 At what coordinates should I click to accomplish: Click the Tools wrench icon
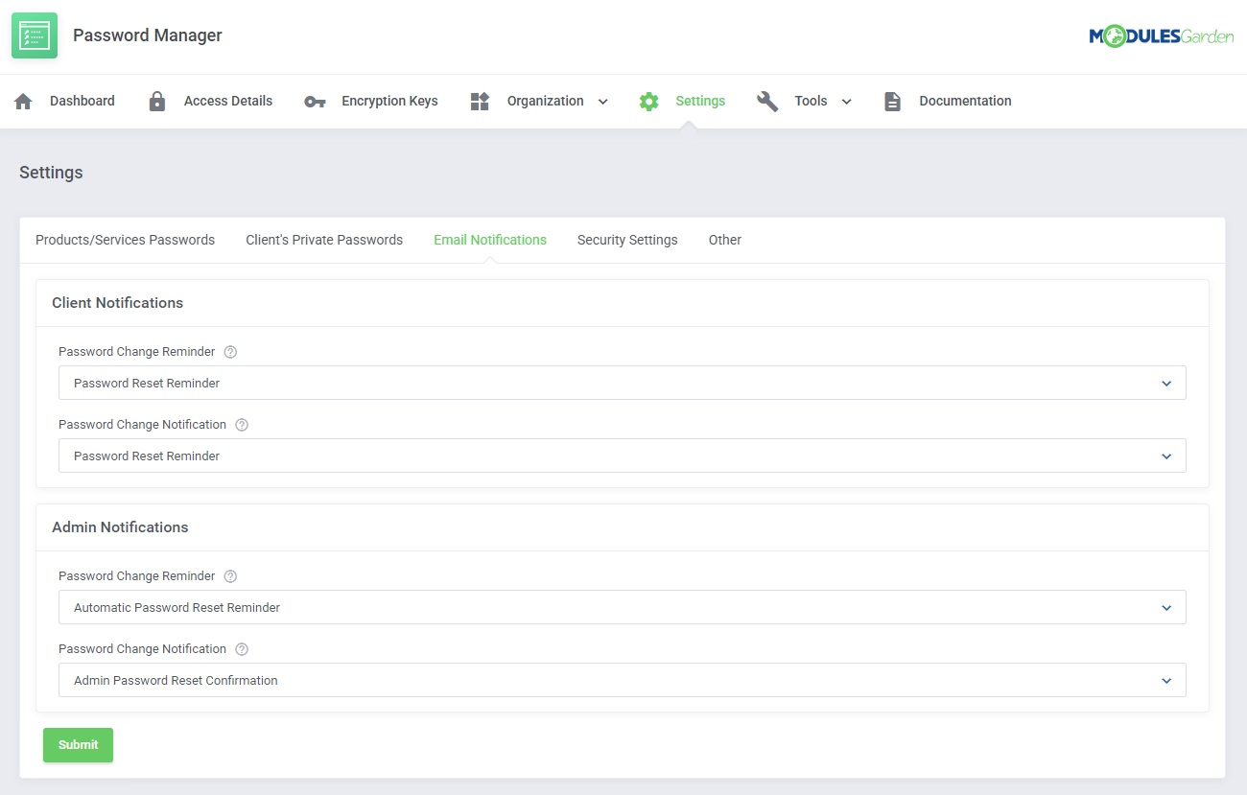click(x=767, y=101)
